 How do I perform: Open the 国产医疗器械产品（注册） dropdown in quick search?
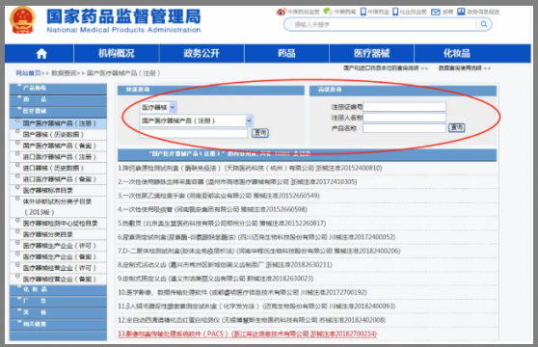(x=197, y=120)
